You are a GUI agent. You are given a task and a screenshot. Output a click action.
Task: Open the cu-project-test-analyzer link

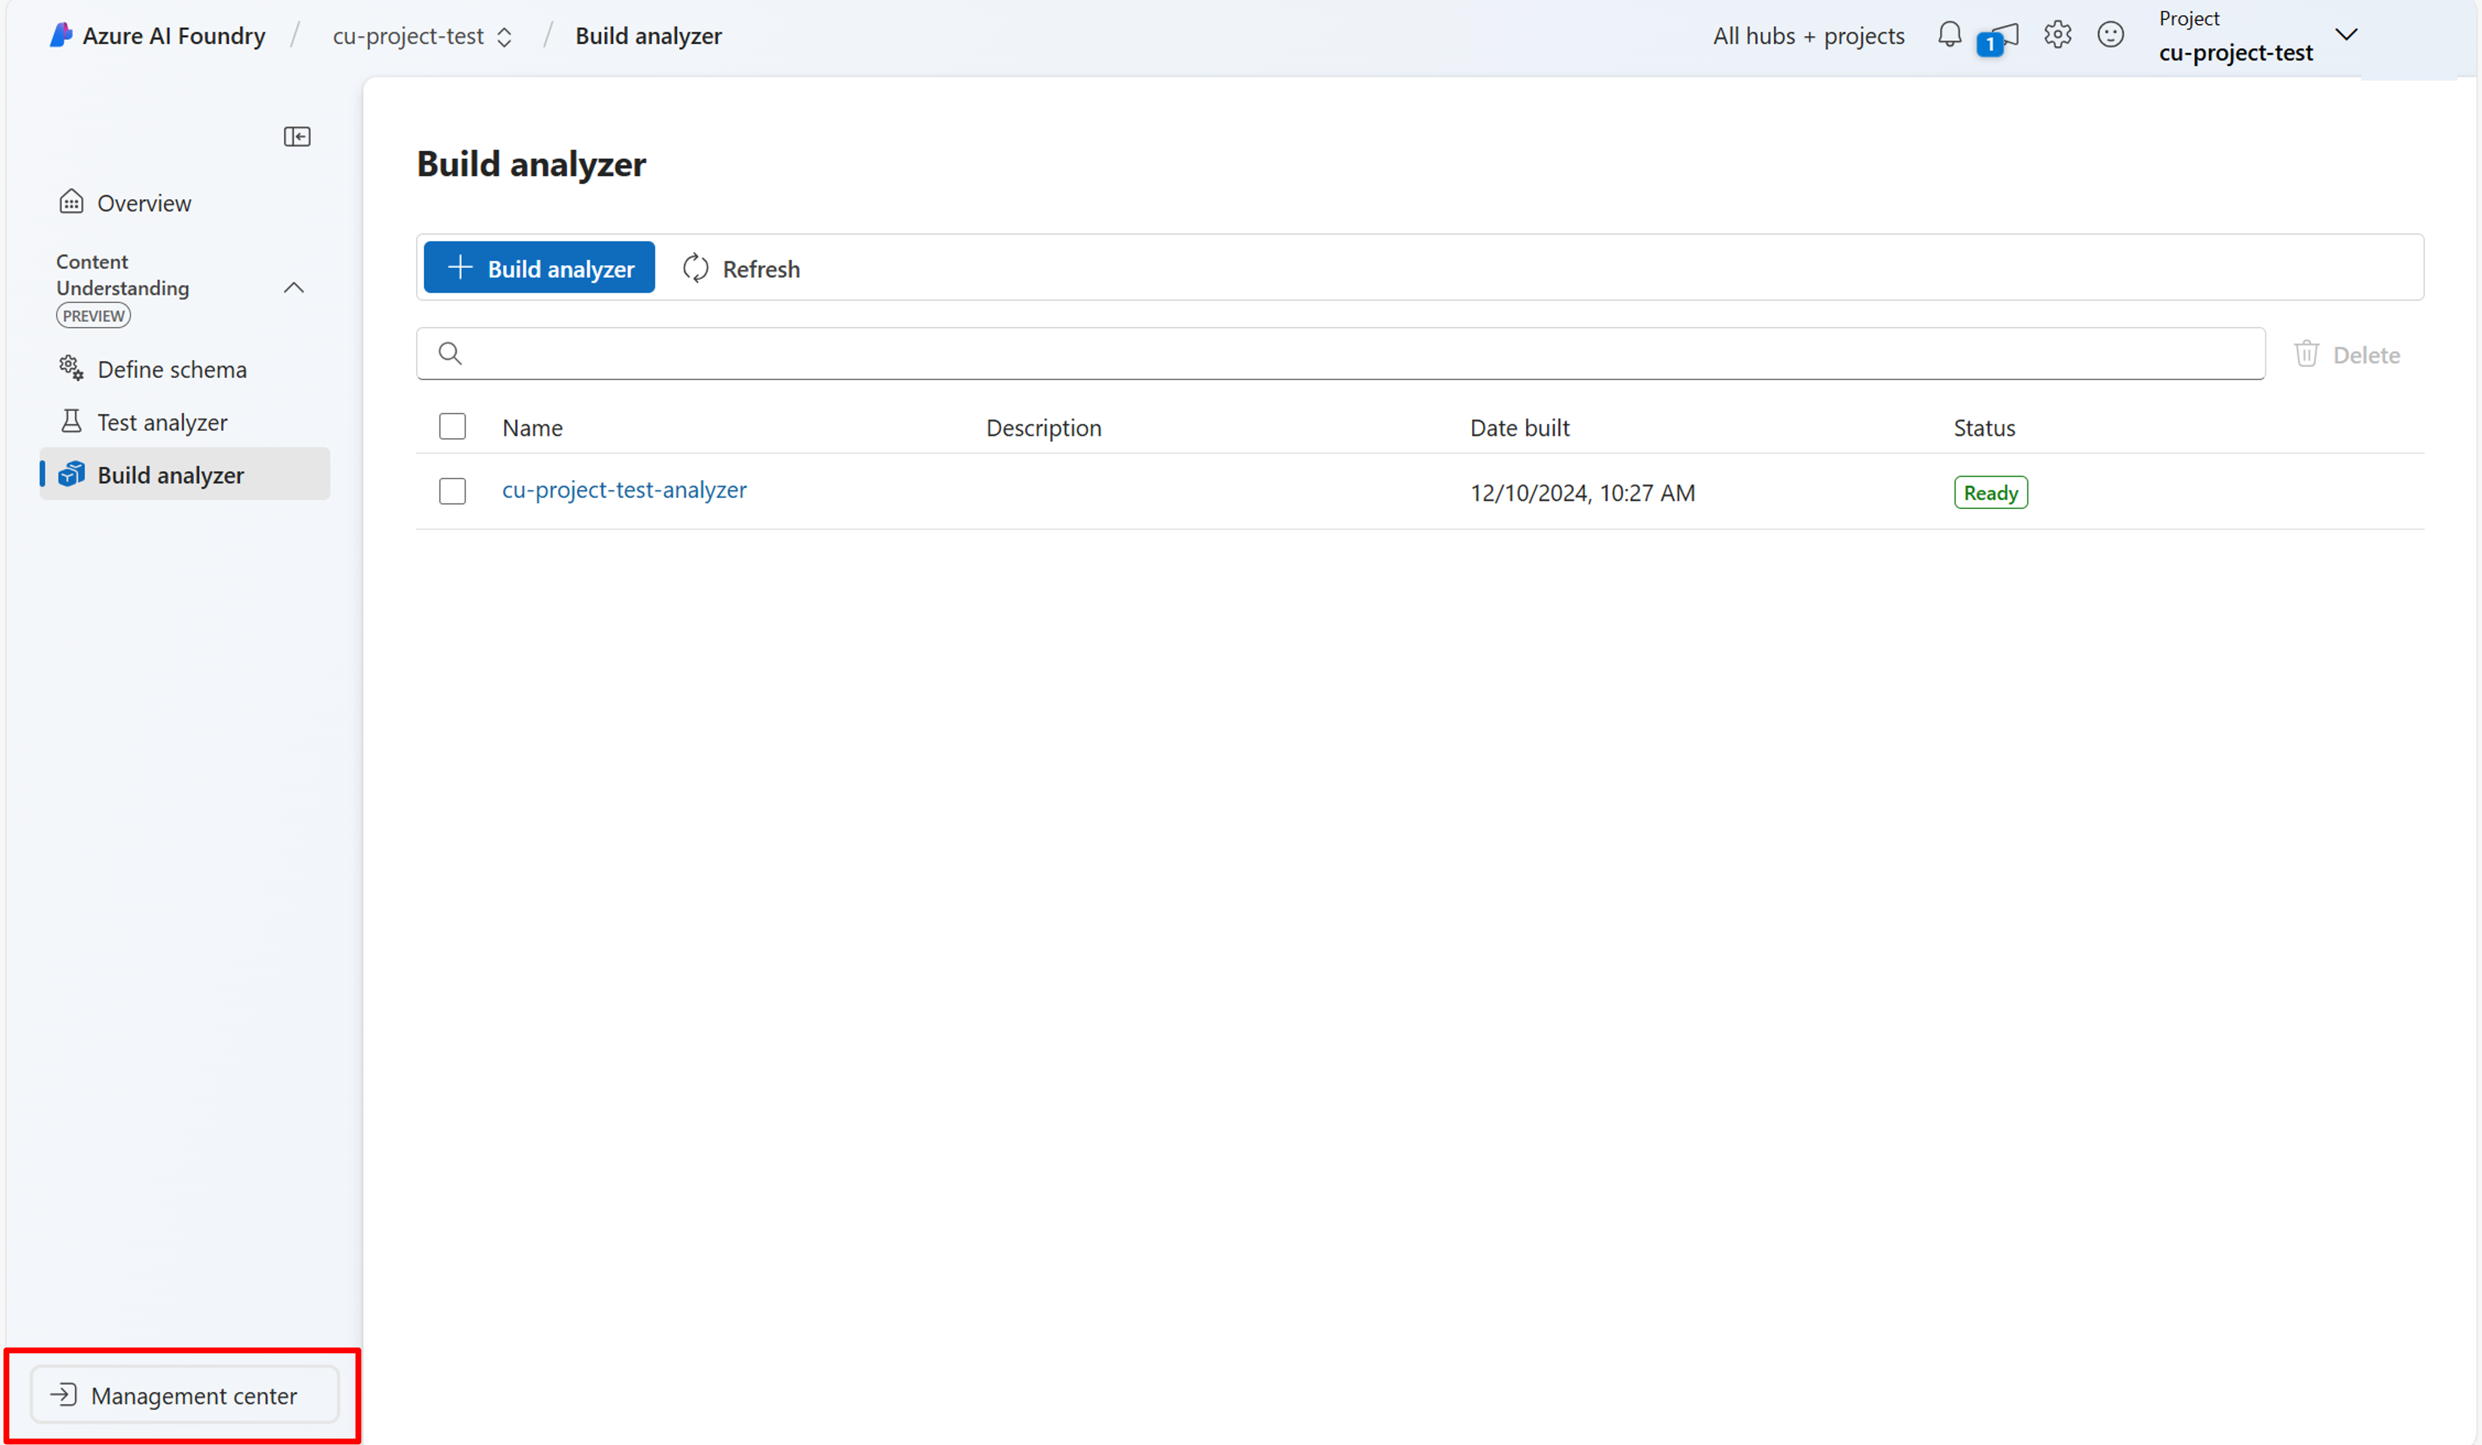[625, 490]
